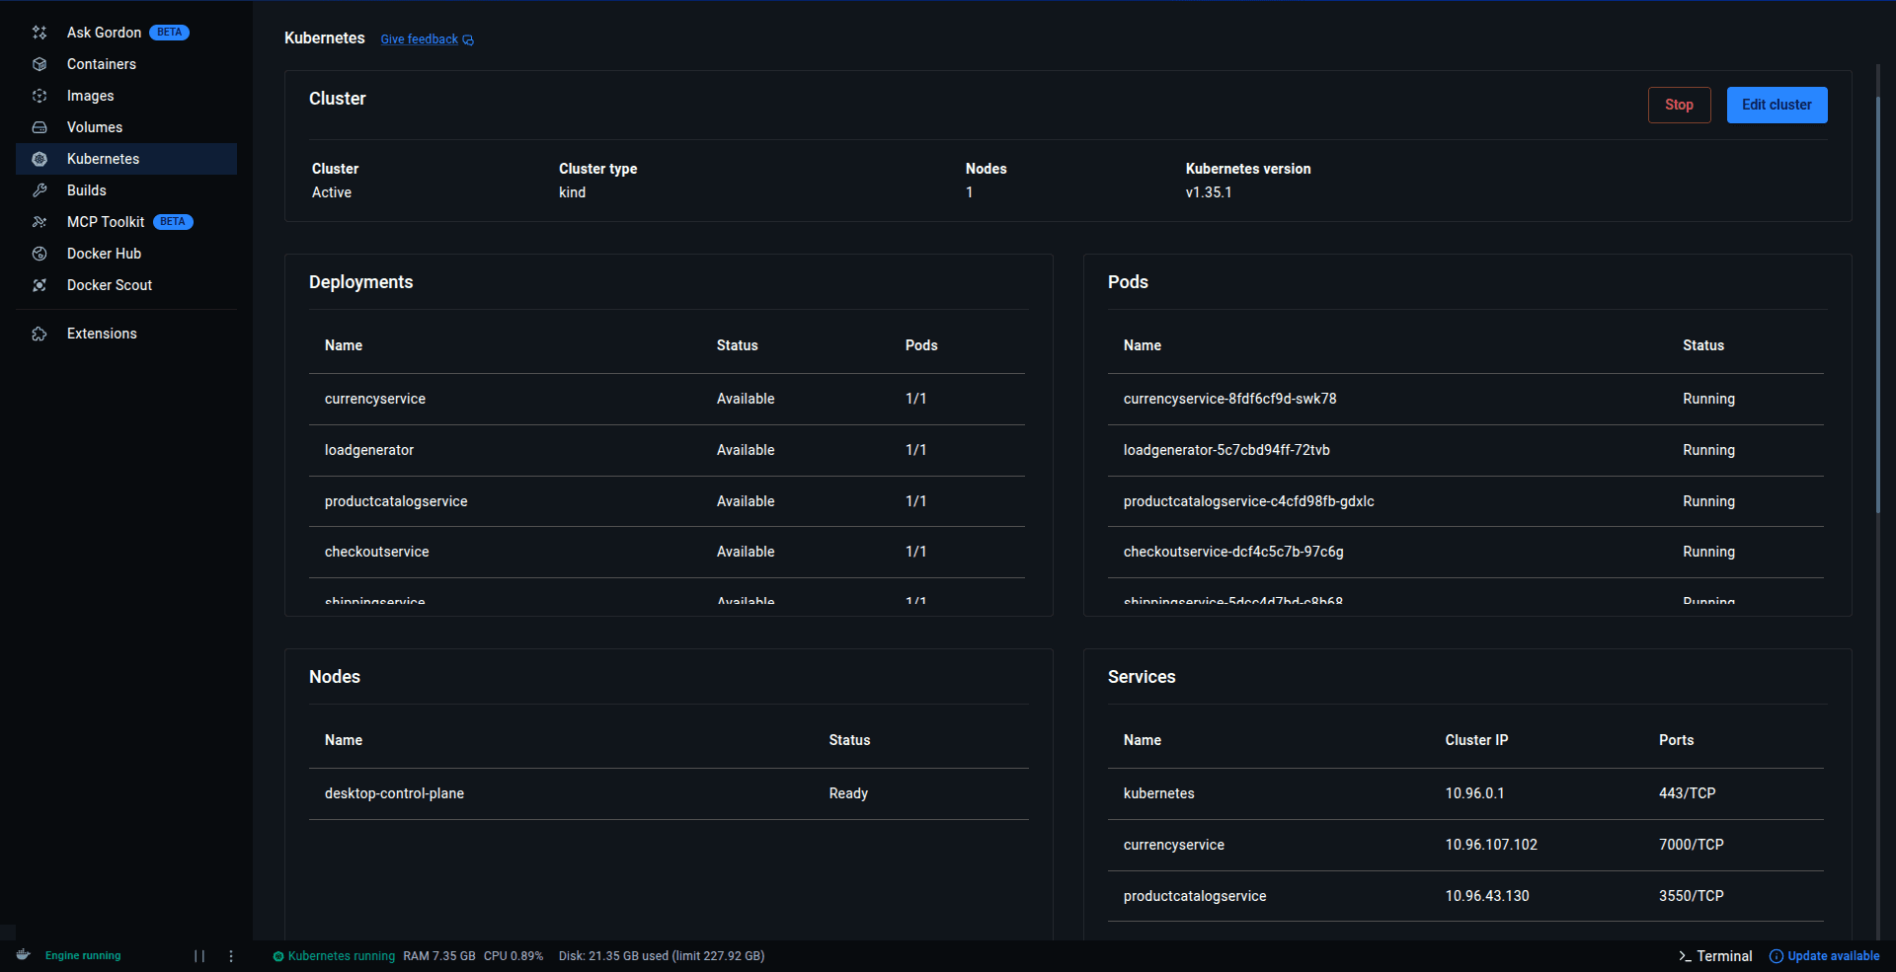Go to Volumes section
The width and height of the screenshot is (1896, 972).
point(126,127)
